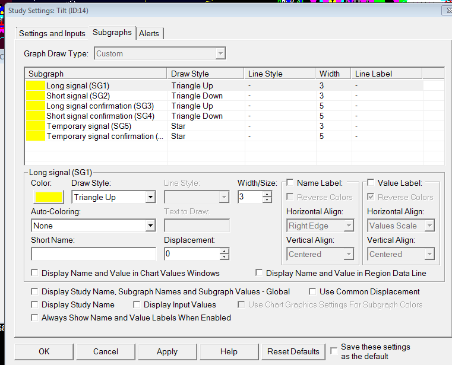
Task: Enable Use Common Displacement checkbox
Action: (x=312, y=291)
